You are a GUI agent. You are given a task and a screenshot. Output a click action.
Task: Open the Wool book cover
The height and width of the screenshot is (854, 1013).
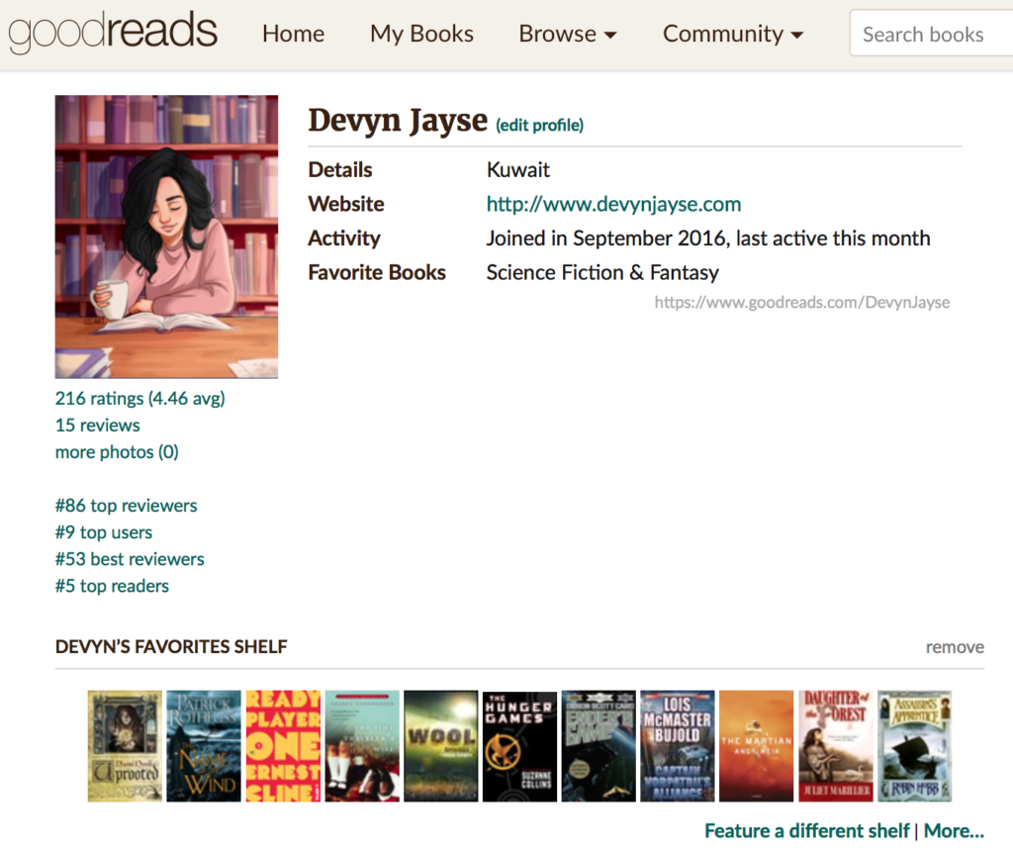(x=440, y=746)
